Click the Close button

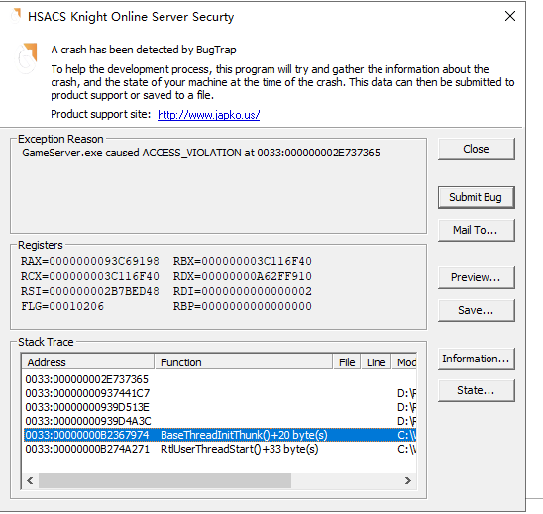coord(477,149)
